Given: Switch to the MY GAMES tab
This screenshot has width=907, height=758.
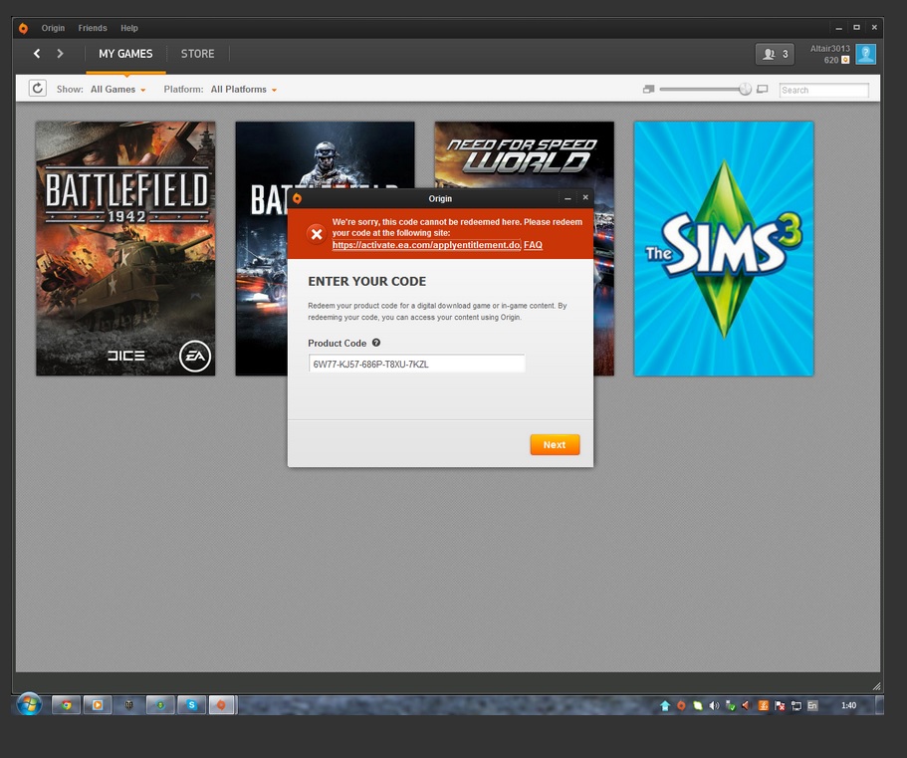Looking at the screenshot, I should [x=125, y=54].
